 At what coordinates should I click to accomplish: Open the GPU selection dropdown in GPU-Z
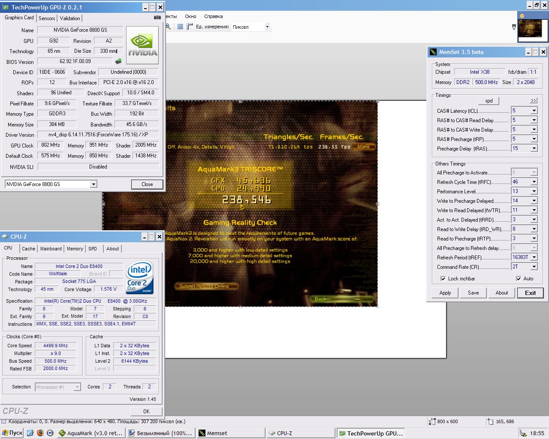pyautogui.click(x=94, y=184)
